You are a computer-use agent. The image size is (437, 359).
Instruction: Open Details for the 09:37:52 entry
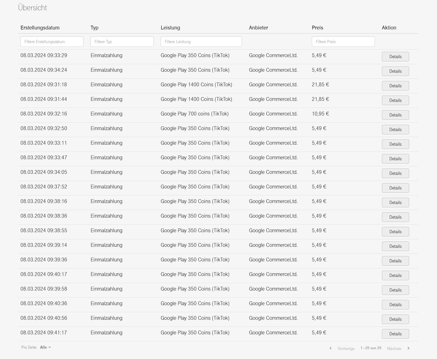click(395, 188)
